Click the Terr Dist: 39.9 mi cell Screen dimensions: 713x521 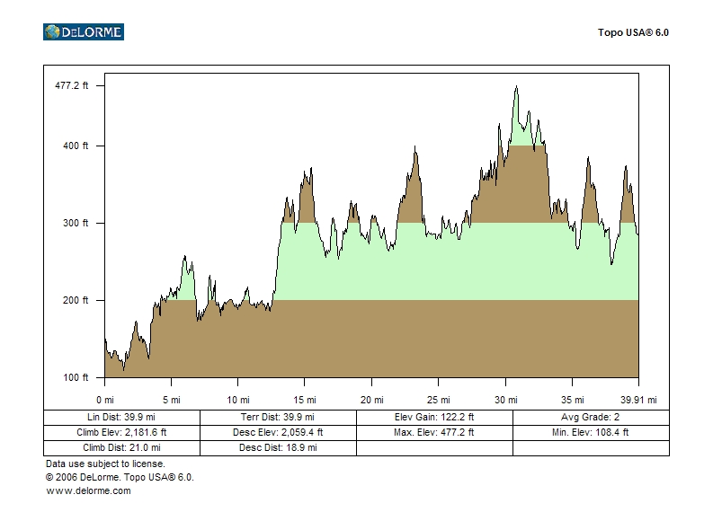click(x=278, y=418)
